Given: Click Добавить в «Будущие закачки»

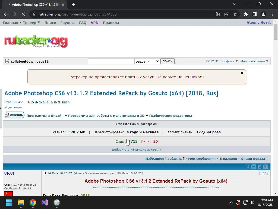Looking at the screenshot, I should [137, 150].
